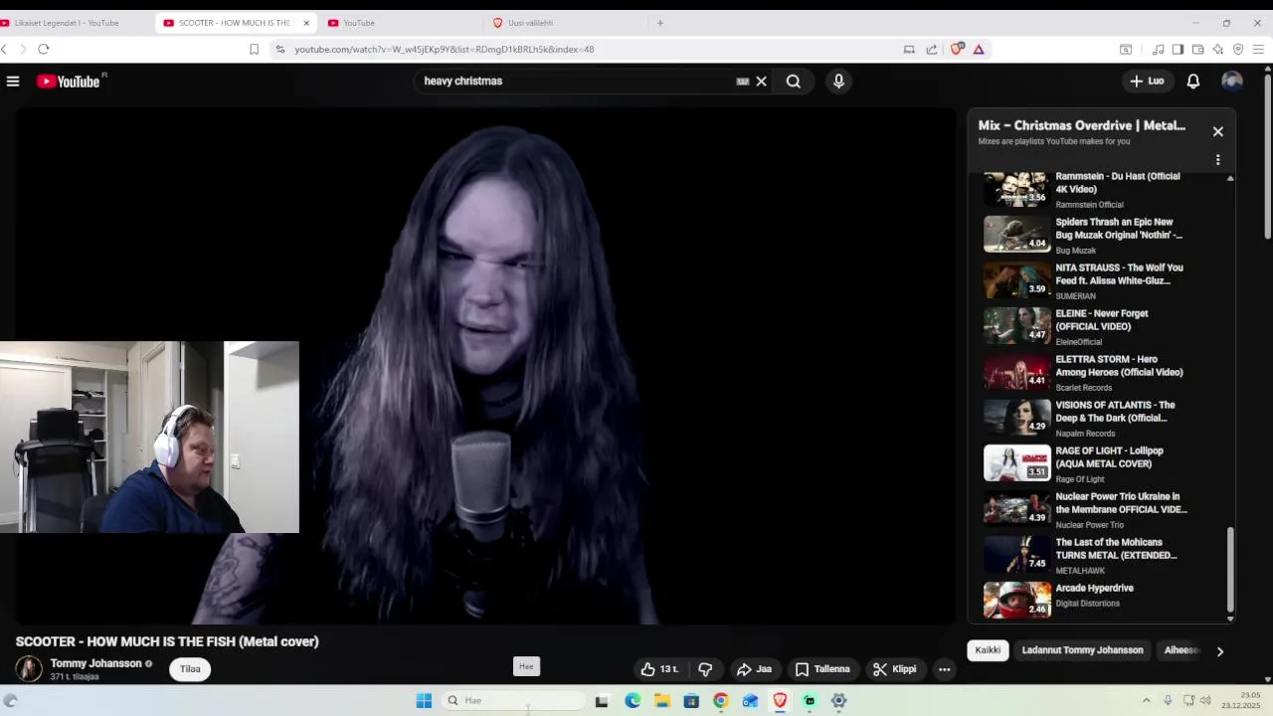Reload the page

coord(44,49)
